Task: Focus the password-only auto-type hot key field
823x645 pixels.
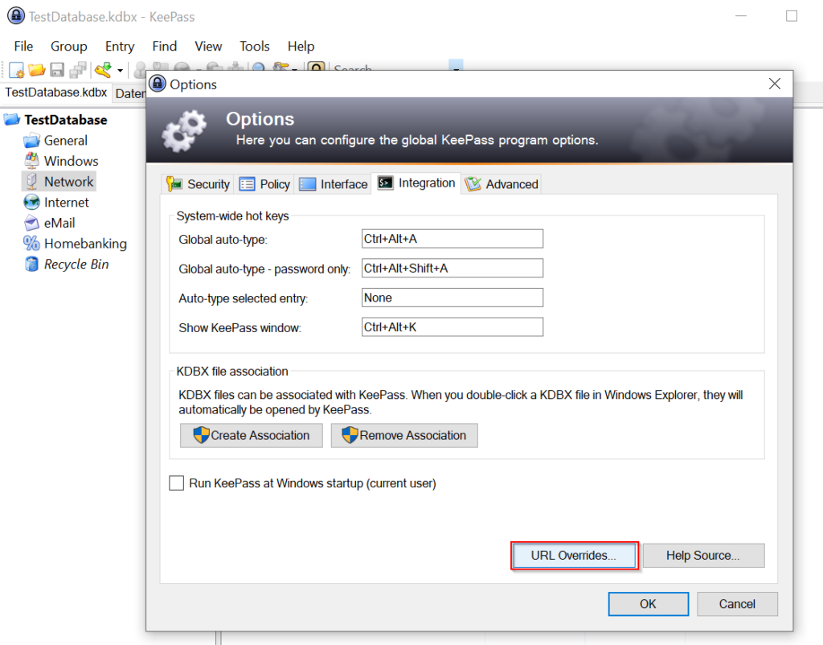Action: 452,269
